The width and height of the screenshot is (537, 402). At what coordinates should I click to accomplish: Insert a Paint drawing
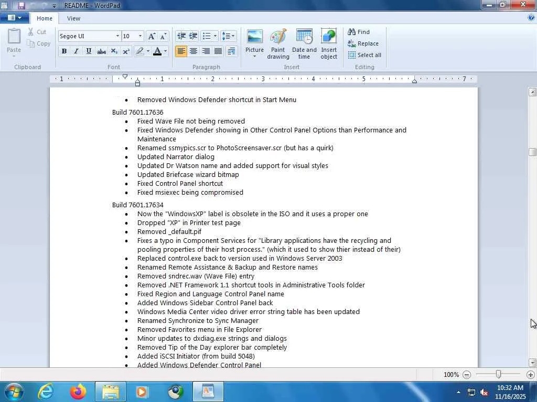[278, 44]
